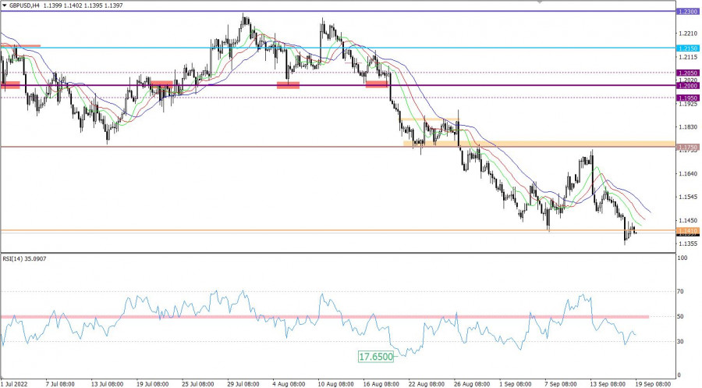
Task: Click the gray chart shift triangle marker
Action: click(537, 2)
